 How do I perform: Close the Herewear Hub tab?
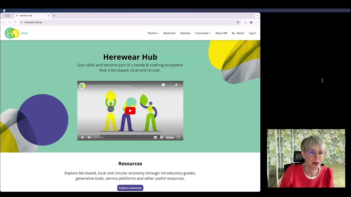(x=48, y=16)
